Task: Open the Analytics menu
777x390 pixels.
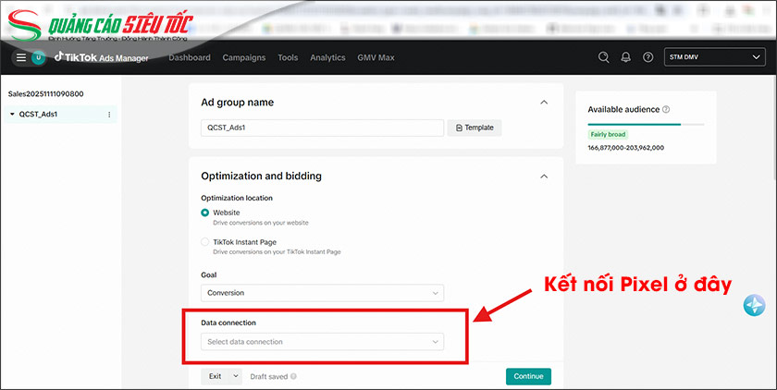Action: (327, 57)
